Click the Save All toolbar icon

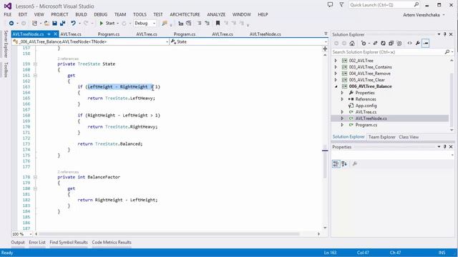click(x=62, y=23)
